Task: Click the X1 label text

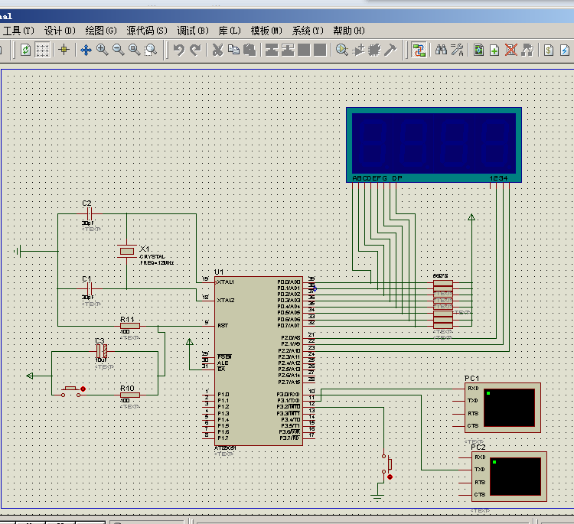Action: pyautogui.click(x=144, y=249)
